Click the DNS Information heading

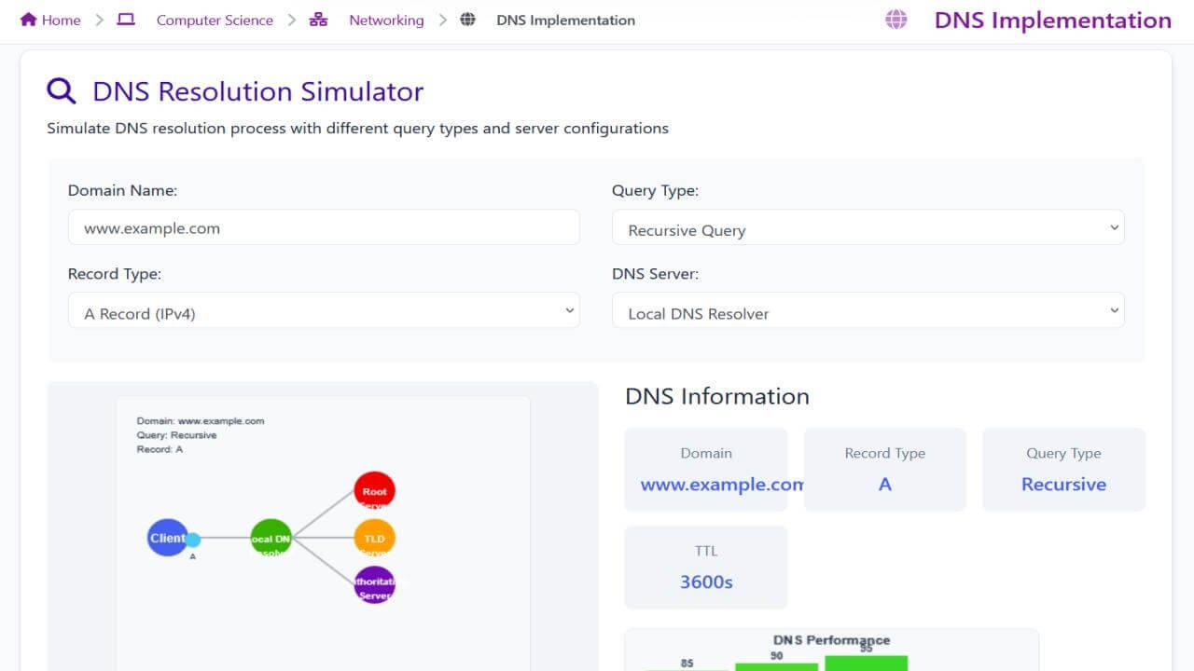tap(717, 396)
